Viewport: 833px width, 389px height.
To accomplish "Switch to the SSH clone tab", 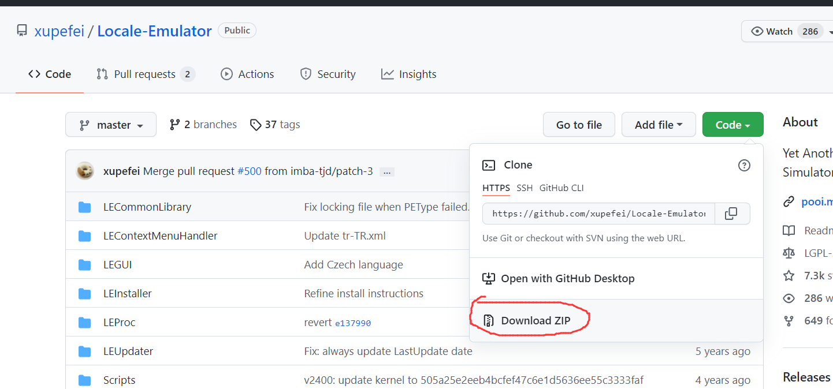I will (x=524, y=188).
